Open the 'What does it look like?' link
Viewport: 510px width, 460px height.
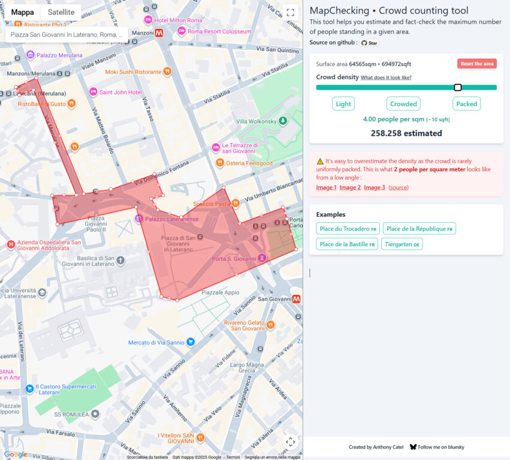click(386, 78)
